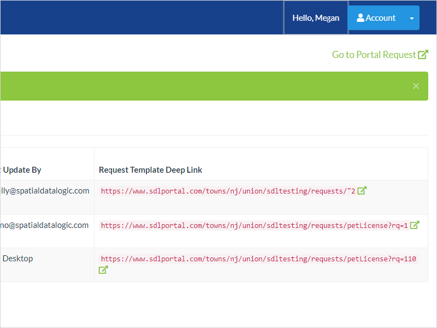
Task: Click the Hello, Megan greeting
Action: click(316, 18)
